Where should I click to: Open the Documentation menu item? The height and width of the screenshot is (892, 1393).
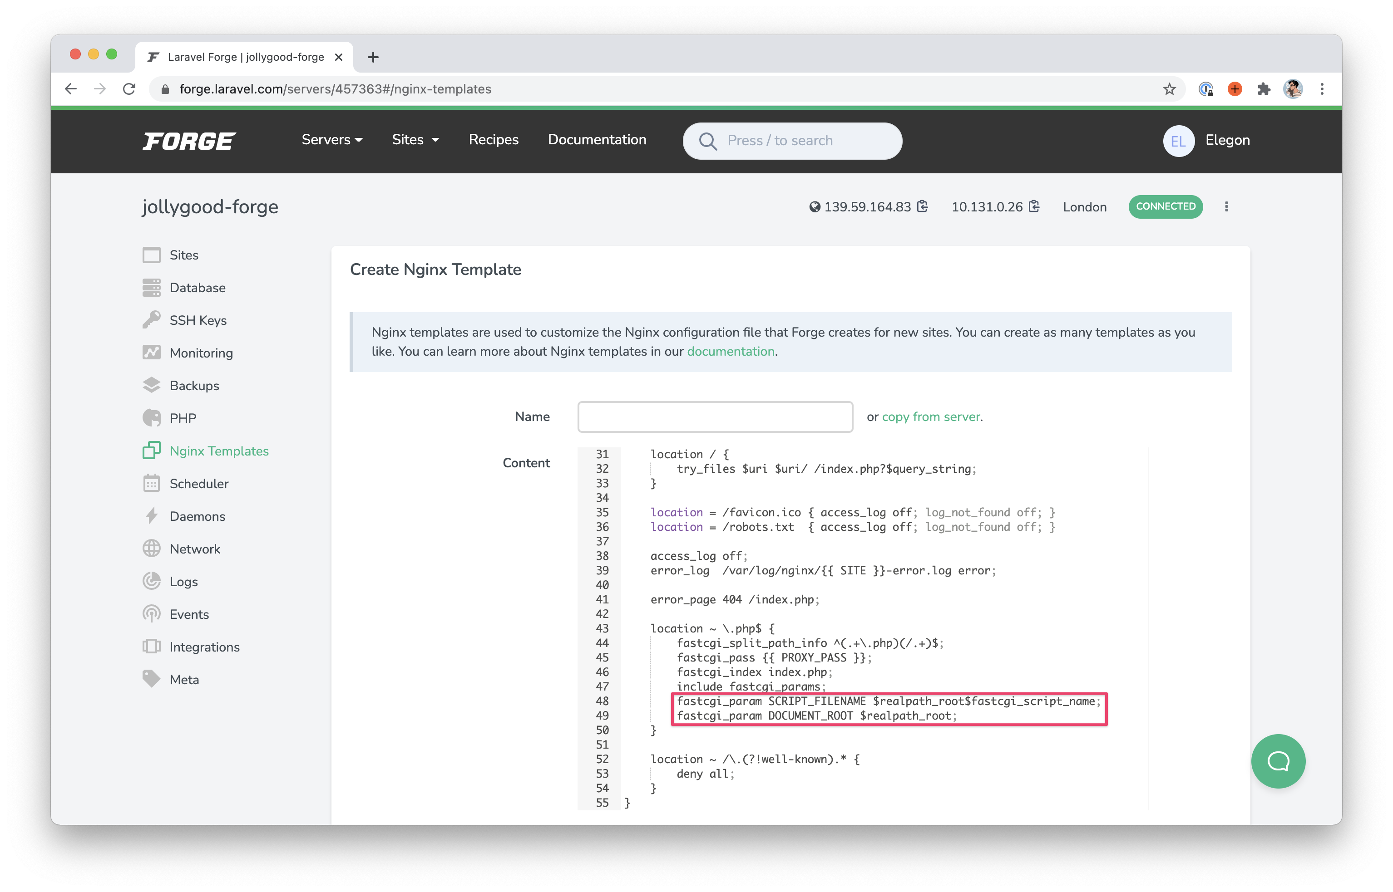click(597, 140)
